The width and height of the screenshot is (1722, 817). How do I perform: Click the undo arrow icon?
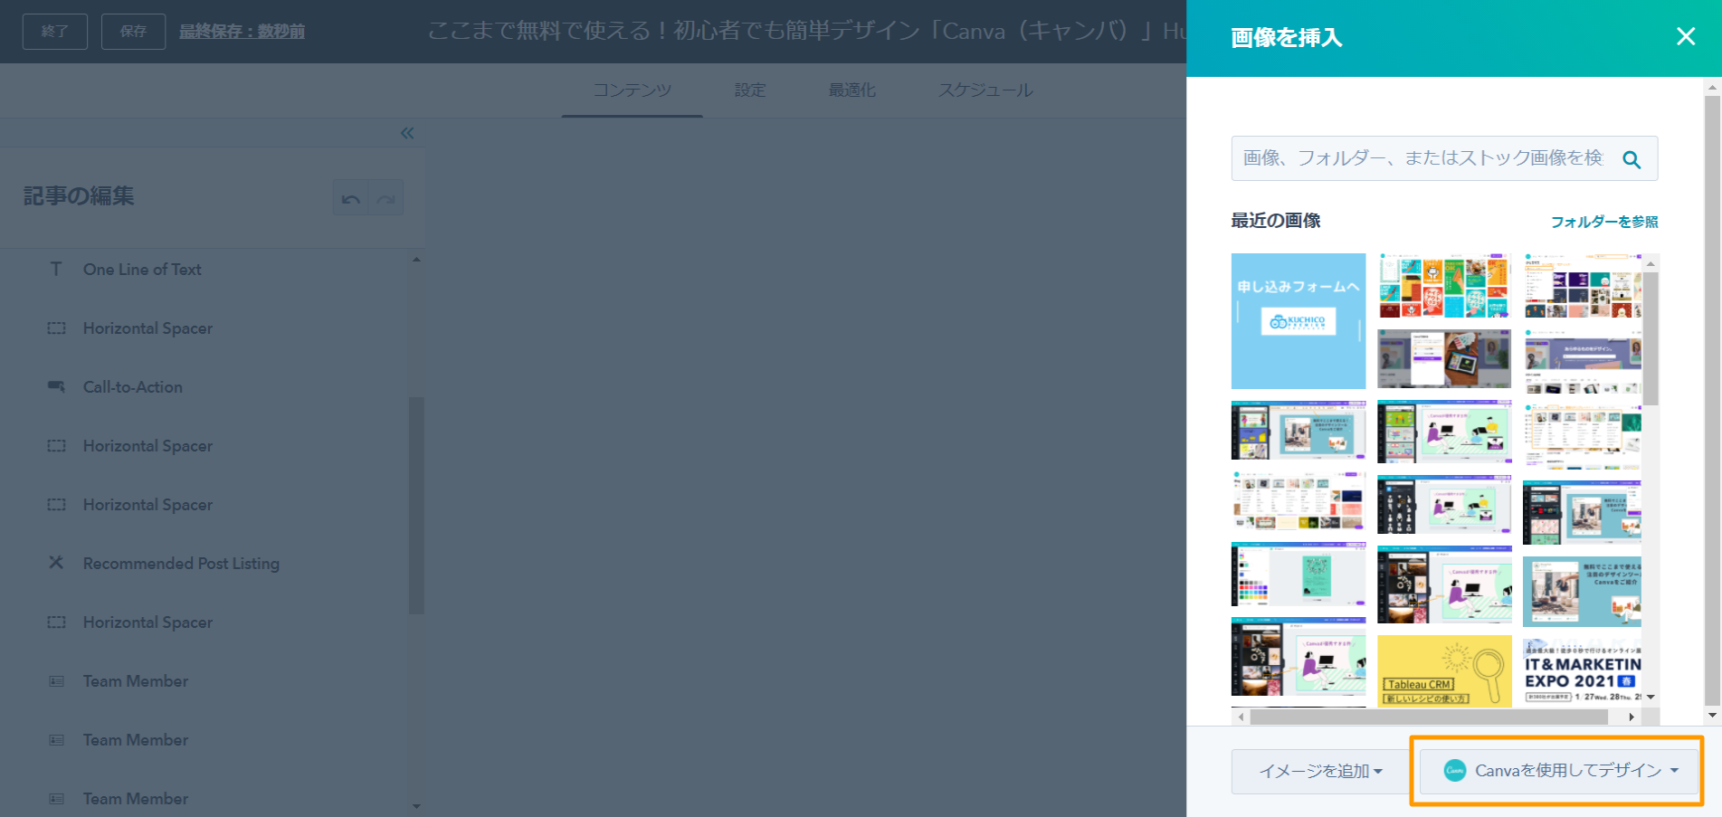(x=351, y=198)
